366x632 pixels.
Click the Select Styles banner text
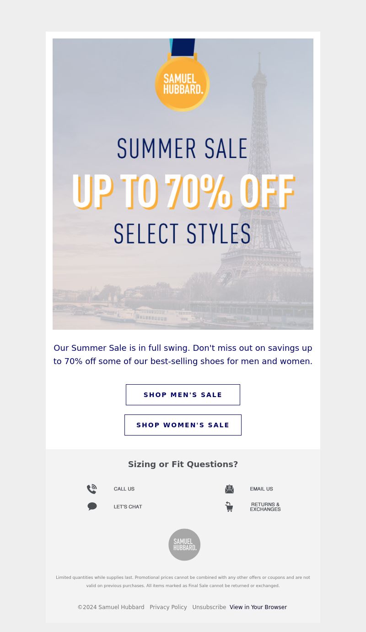coord(182,234)
